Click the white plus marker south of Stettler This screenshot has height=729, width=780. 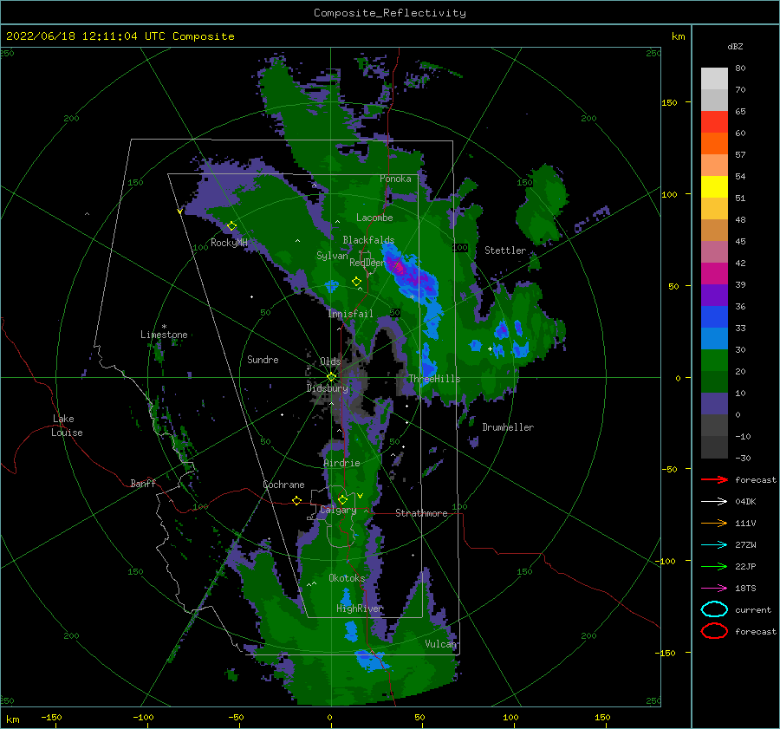coord(490,348)
